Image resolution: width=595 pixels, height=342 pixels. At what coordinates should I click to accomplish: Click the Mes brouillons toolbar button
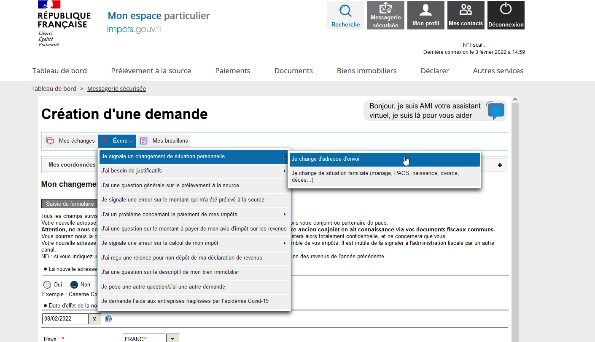click(x=164, y=141)
